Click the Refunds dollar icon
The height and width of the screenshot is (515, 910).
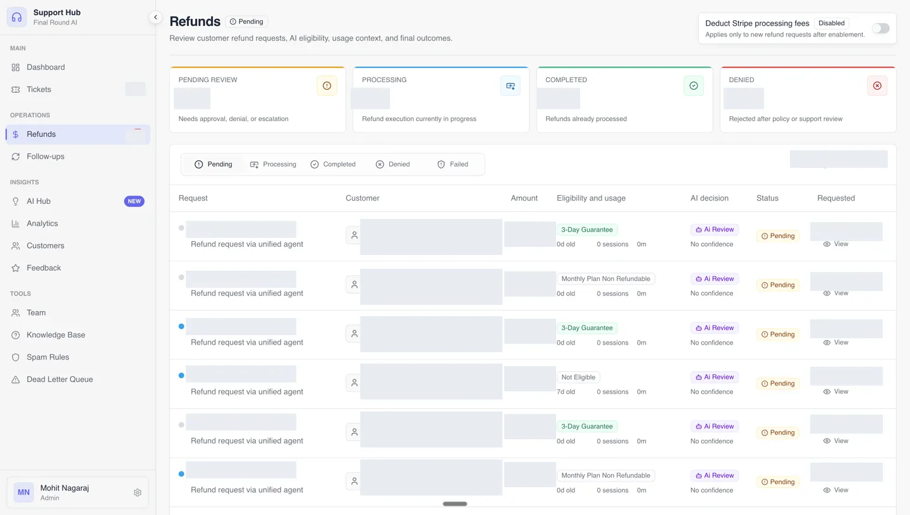coord(16,134)
